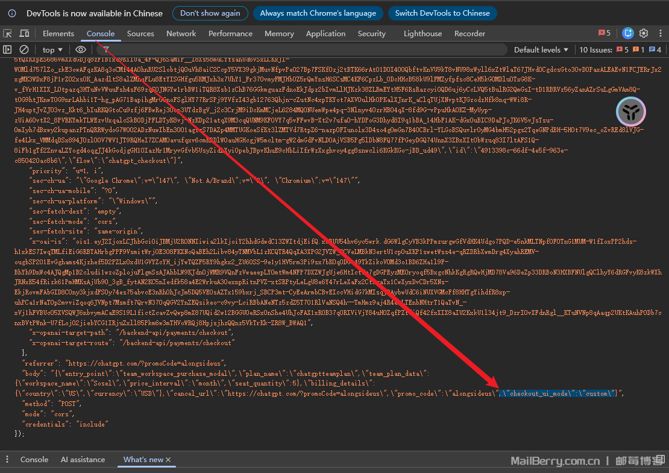The width and height of the screenshot is (669, 473).
Task: Open the drawer three-dot menu at the bottom left
Action: (7, 459)
